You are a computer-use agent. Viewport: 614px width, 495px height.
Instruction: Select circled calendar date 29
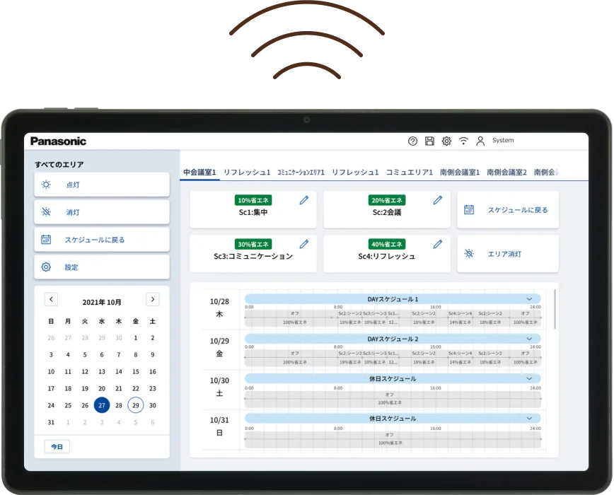point(136,405)
